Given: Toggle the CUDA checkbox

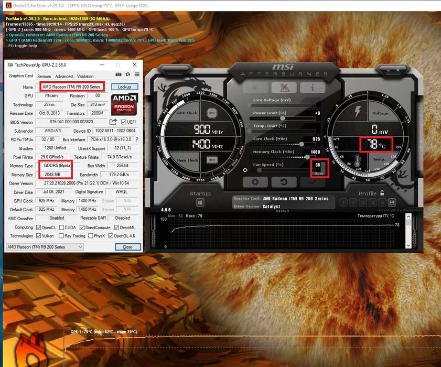Looking at the screenshot, I should pyautogui.click(x=61, y=227).
